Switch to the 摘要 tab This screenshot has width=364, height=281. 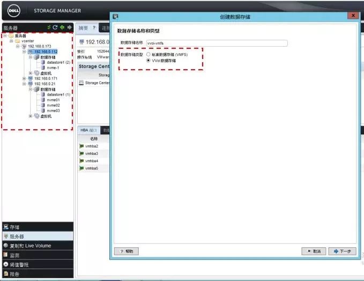click(x=83, y=28)
